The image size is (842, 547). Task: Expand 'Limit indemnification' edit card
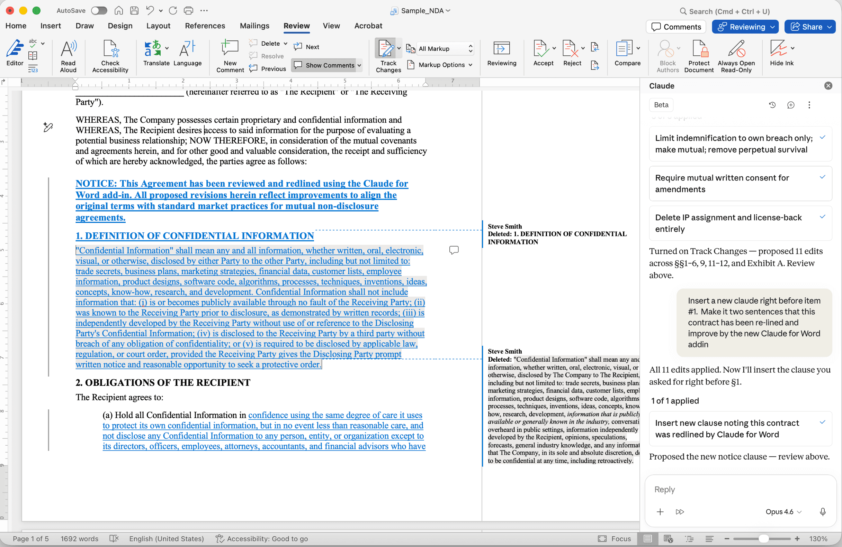point(741,144)
